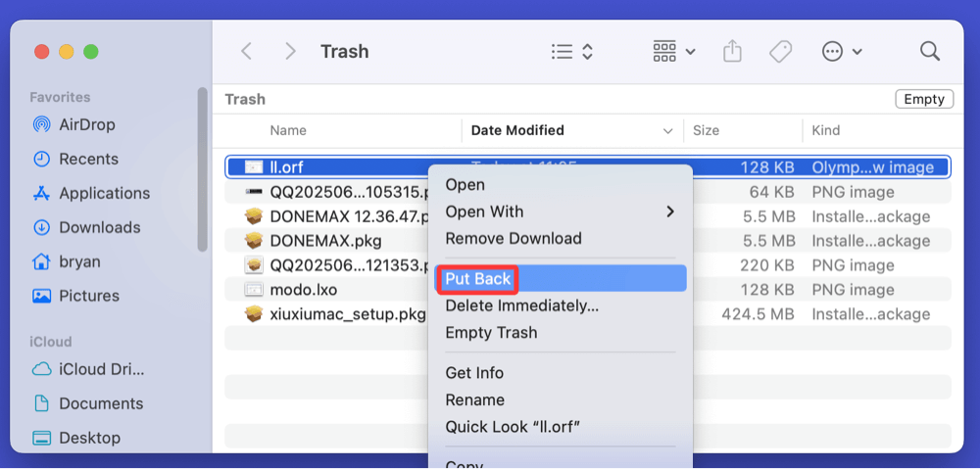Close the Trash Finder window

click(x=42, y=52)
